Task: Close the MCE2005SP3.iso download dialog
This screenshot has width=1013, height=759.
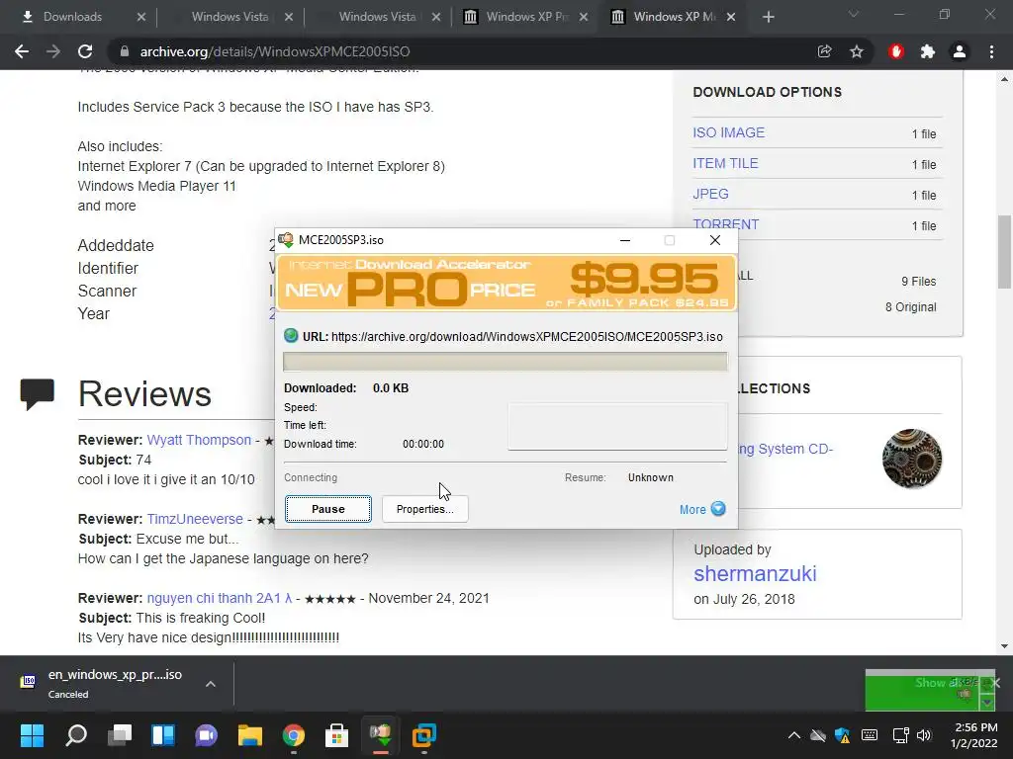Action: pyautogui.click(x=714, y=240)
